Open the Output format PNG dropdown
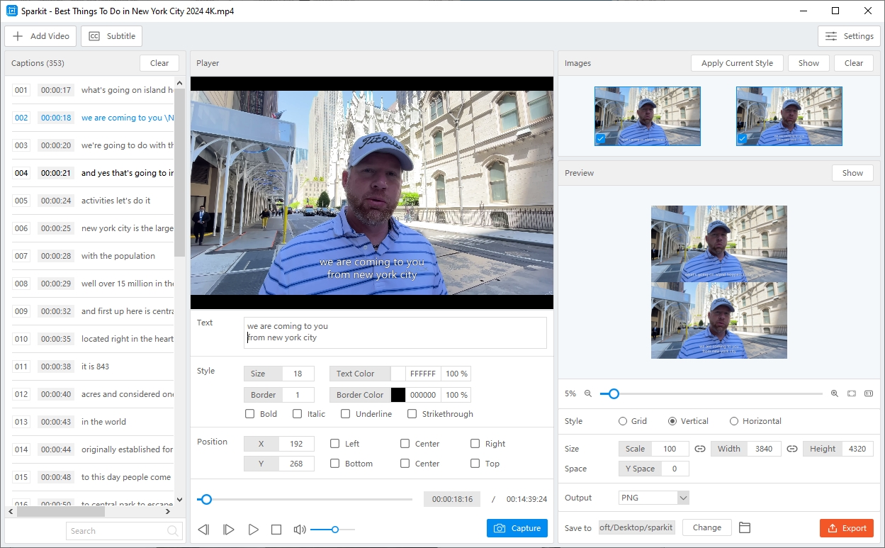This screenshot has width=885, height=548. 652,498
